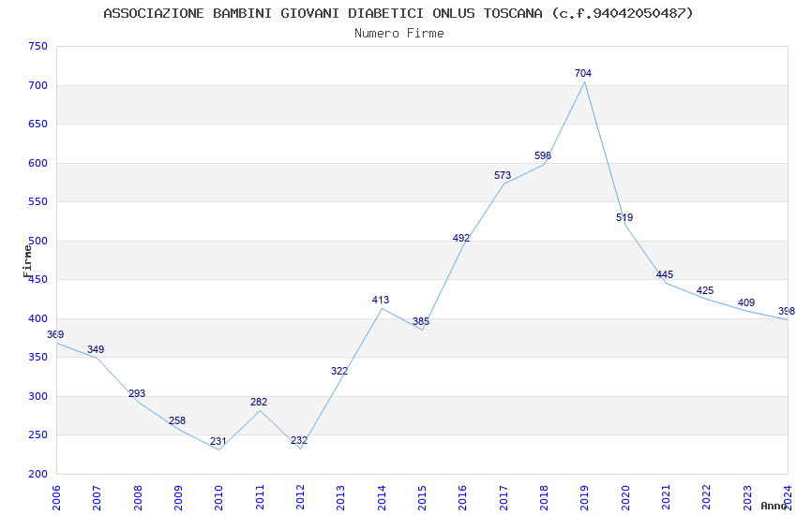797x515 pixels.
Task: Select the x-axis year 2020
Action: [x=625, y=498]
